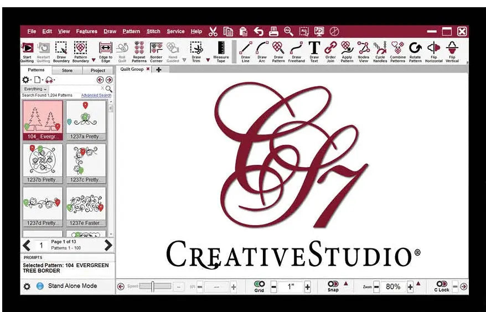Select the Draw Trim tool
The width and height of the screenshot is (486, 312).
pyautogui.click(x=196, y=52)
